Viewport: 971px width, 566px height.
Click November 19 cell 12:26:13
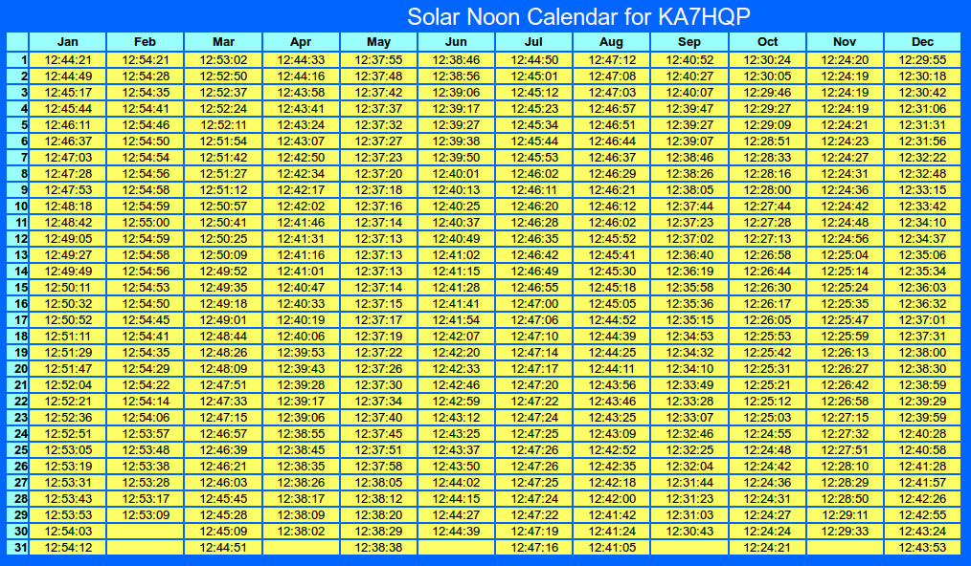(x=845, y=353)
